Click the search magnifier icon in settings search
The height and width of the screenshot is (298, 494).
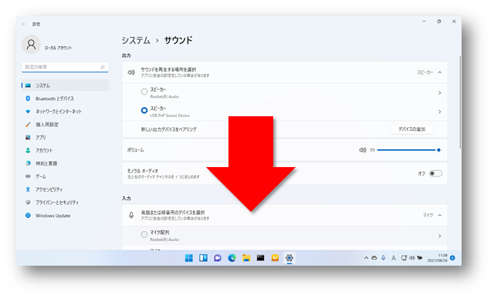(103, 67)
